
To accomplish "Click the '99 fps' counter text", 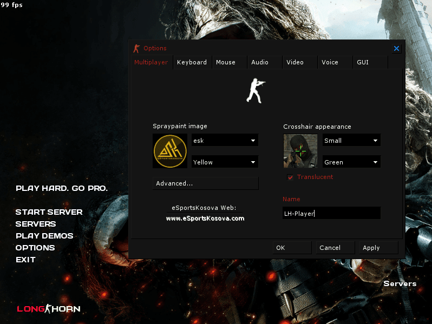I will point(11,5).
